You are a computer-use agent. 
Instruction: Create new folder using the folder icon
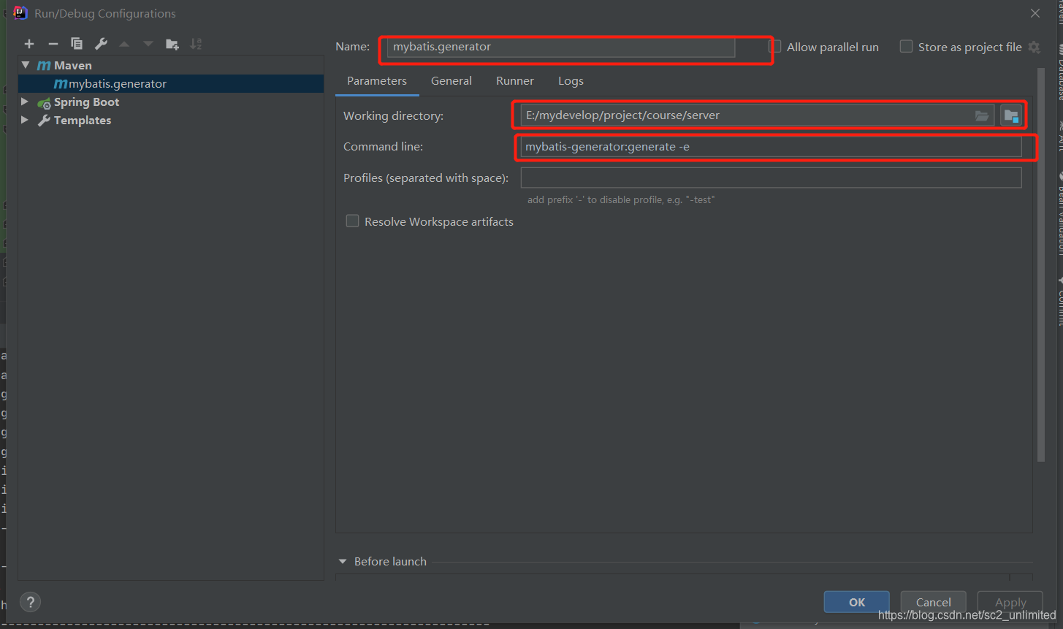pos(172,44)
